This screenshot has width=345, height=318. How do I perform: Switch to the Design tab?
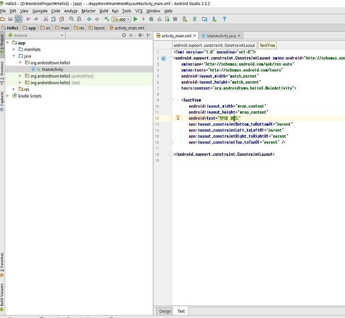(x=165, y=311)
